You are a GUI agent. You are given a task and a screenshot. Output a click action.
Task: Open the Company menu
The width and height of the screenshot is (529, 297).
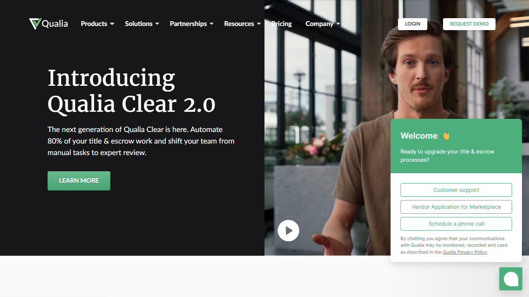(x=319, y=24)
